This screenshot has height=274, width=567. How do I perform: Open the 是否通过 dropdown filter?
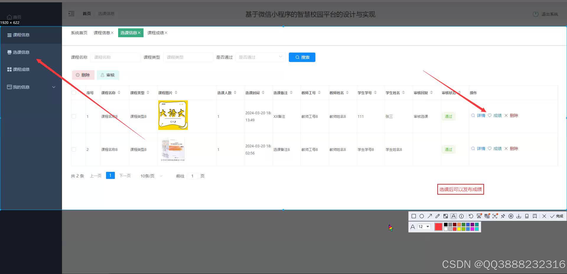[260, 57]
